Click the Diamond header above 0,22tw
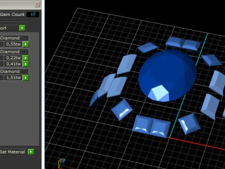 coord(15,52)
